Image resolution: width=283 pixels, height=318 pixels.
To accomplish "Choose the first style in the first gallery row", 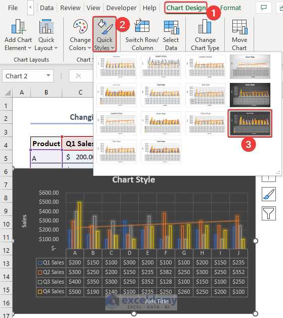I will point(116,67).
